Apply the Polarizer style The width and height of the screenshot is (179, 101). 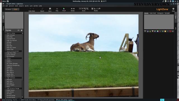tap(9, 79)
